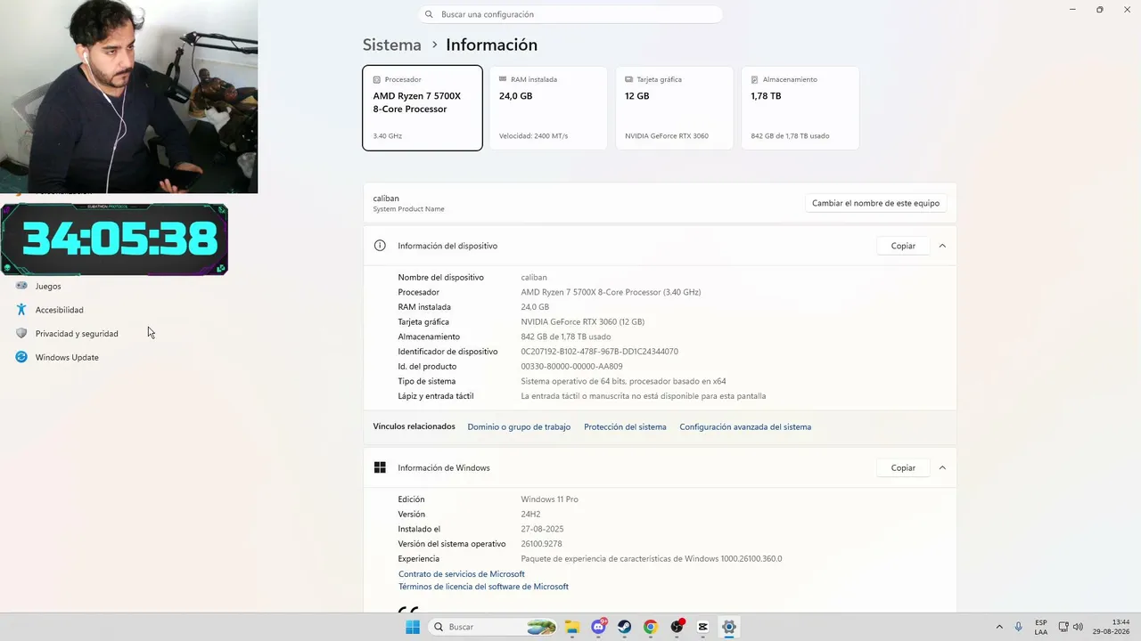The height and width of the screenshot is (641, 1141).
Task: Click the Settings gear taskbar icon
Action: [x=729, y=627]
